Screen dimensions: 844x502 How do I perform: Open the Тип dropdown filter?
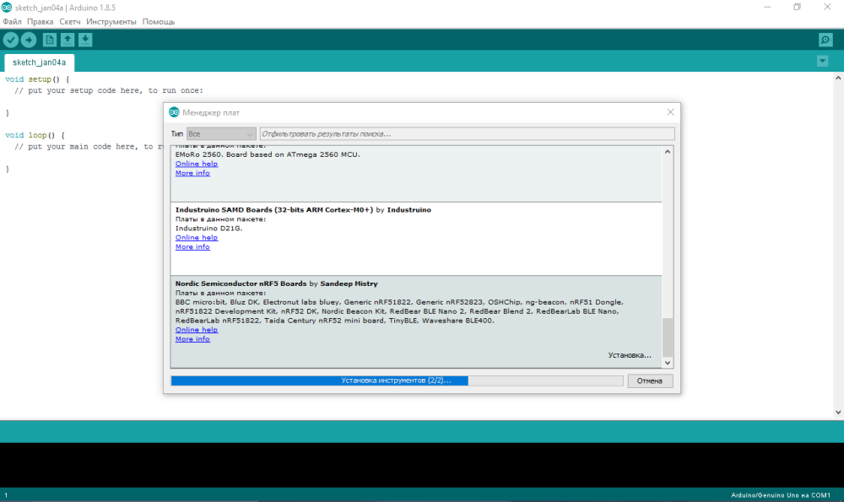221,133
